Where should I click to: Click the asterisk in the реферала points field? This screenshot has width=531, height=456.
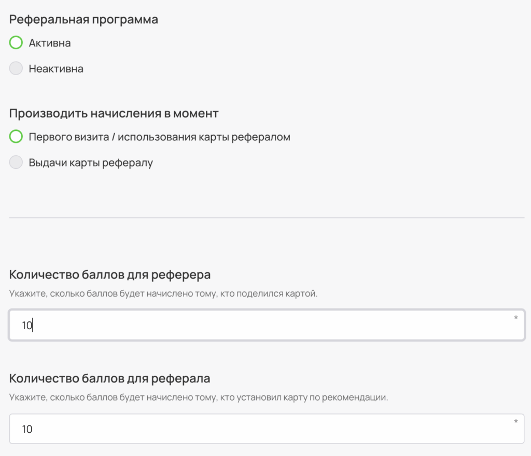(x=515, y=422)
